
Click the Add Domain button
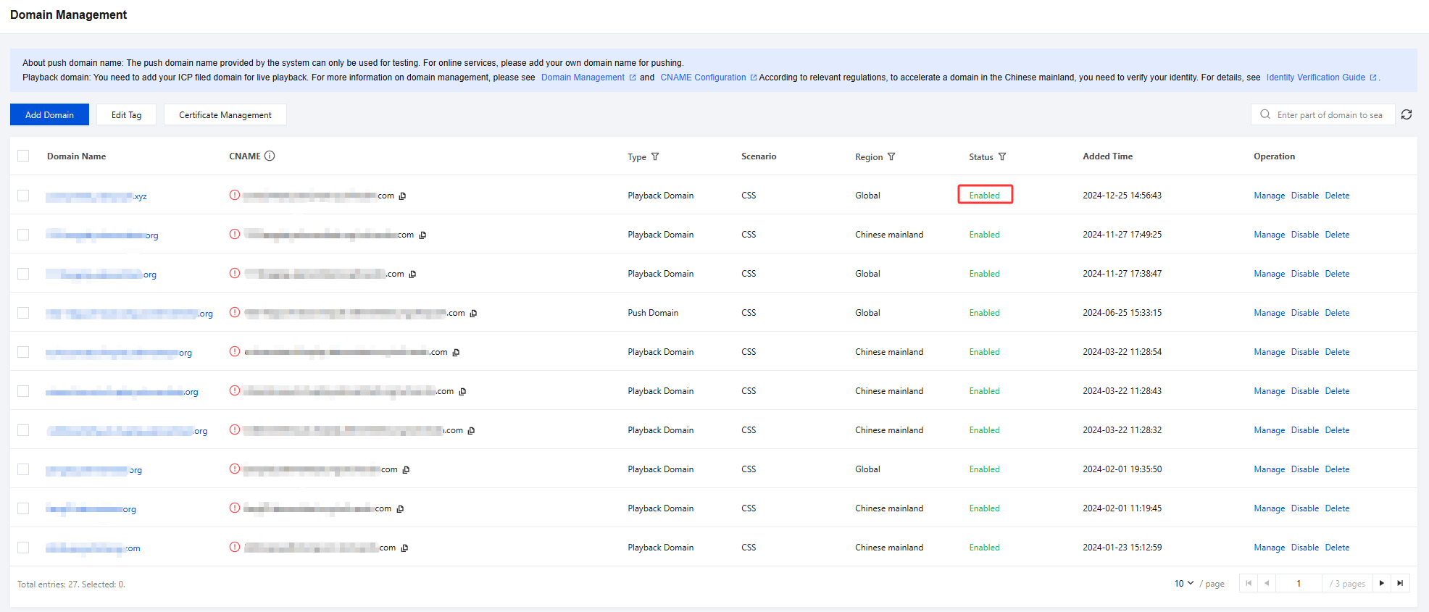click(49, 114)
